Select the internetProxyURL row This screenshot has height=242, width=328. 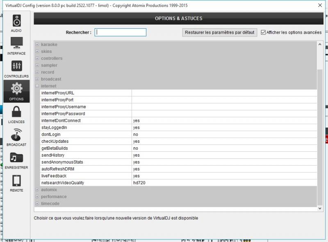(x=178, y=93)
